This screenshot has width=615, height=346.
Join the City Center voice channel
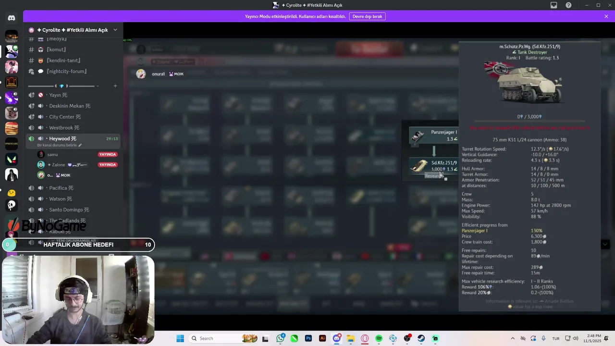click(x=73, y=117)
